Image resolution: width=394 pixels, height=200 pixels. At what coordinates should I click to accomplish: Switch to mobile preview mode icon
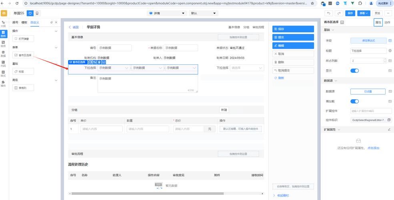pos(37,13)
